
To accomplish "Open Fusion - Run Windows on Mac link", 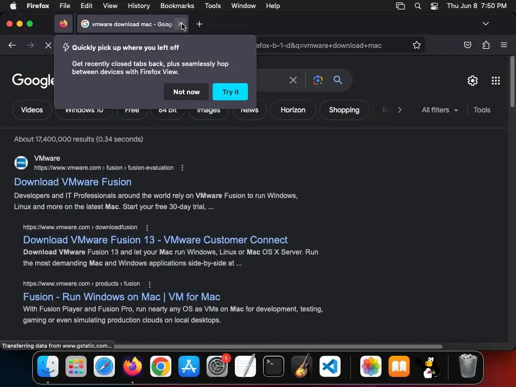I will (121, 297).
